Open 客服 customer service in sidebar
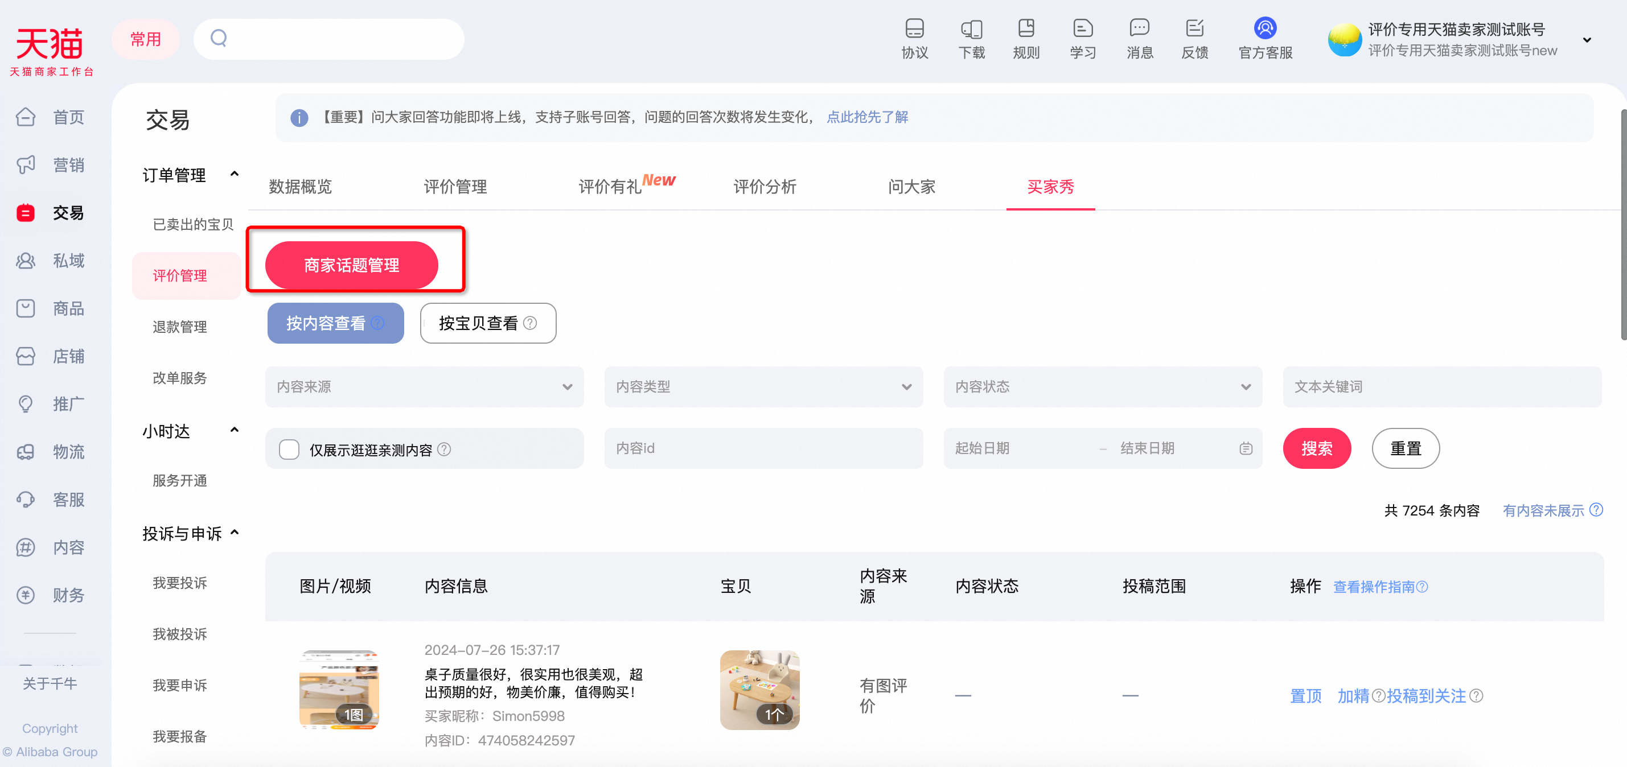This screenshot has width=1627, height=767. (51, 500)
